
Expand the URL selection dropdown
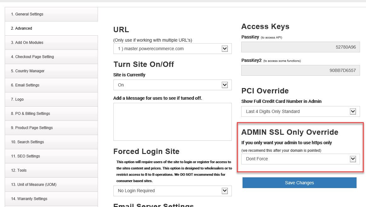click(x=172, y=49)
